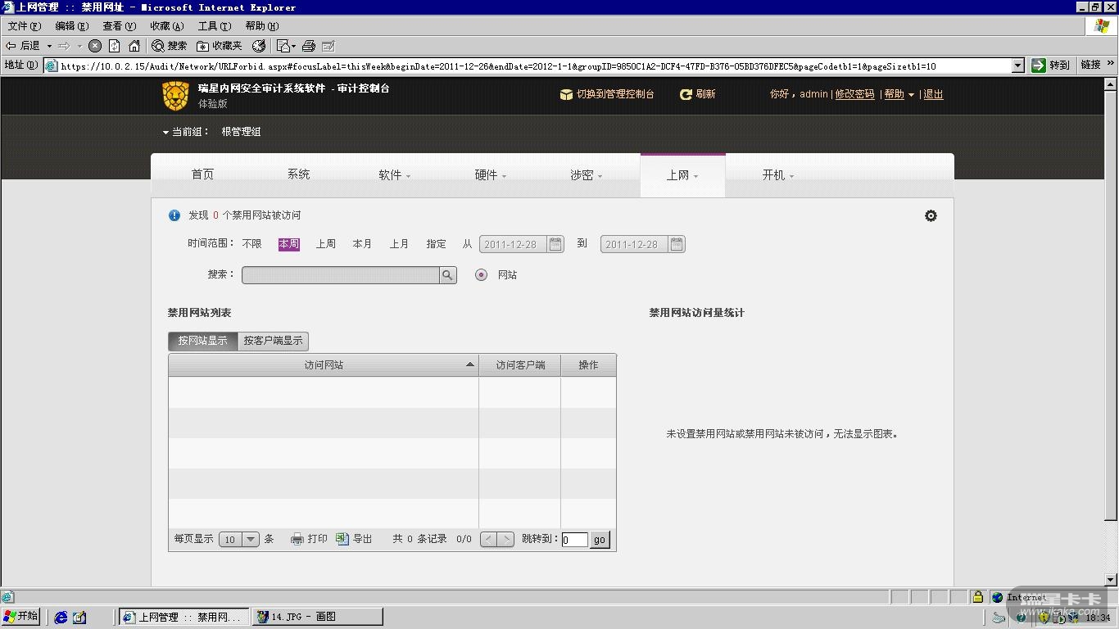Switch to the 首页 tab
This screenshot has width=1119, height=629.
[x=202, y=174]
